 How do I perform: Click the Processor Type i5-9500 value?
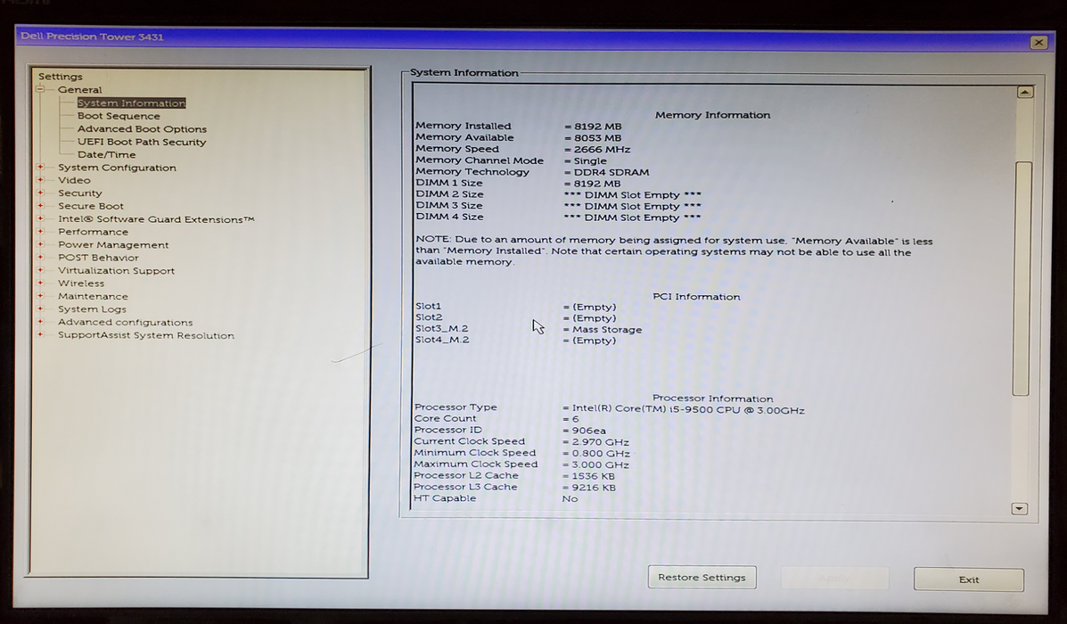point(684,410)
